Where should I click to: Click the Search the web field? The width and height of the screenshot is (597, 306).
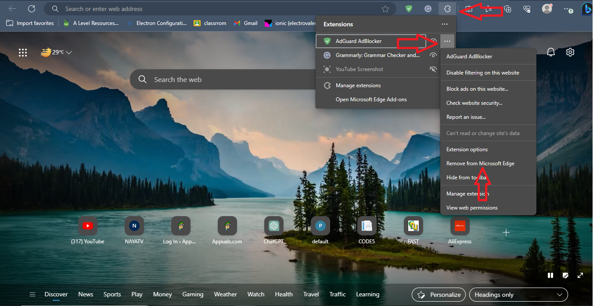click(219, 80)
